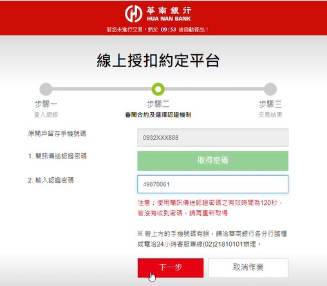
Task: Click the red 120-second validity notice text
Action: tap(210, 208)
